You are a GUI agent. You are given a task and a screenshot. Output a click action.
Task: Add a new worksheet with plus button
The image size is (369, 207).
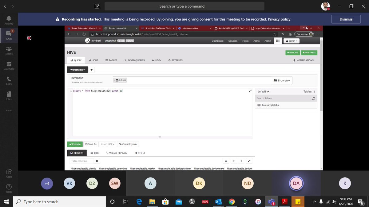point(91,70)
